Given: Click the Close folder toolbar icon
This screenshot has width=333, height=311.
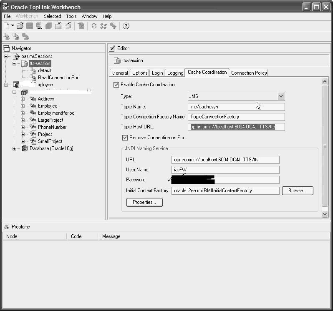Looking at the screenshot, I should tap(58, 26).
